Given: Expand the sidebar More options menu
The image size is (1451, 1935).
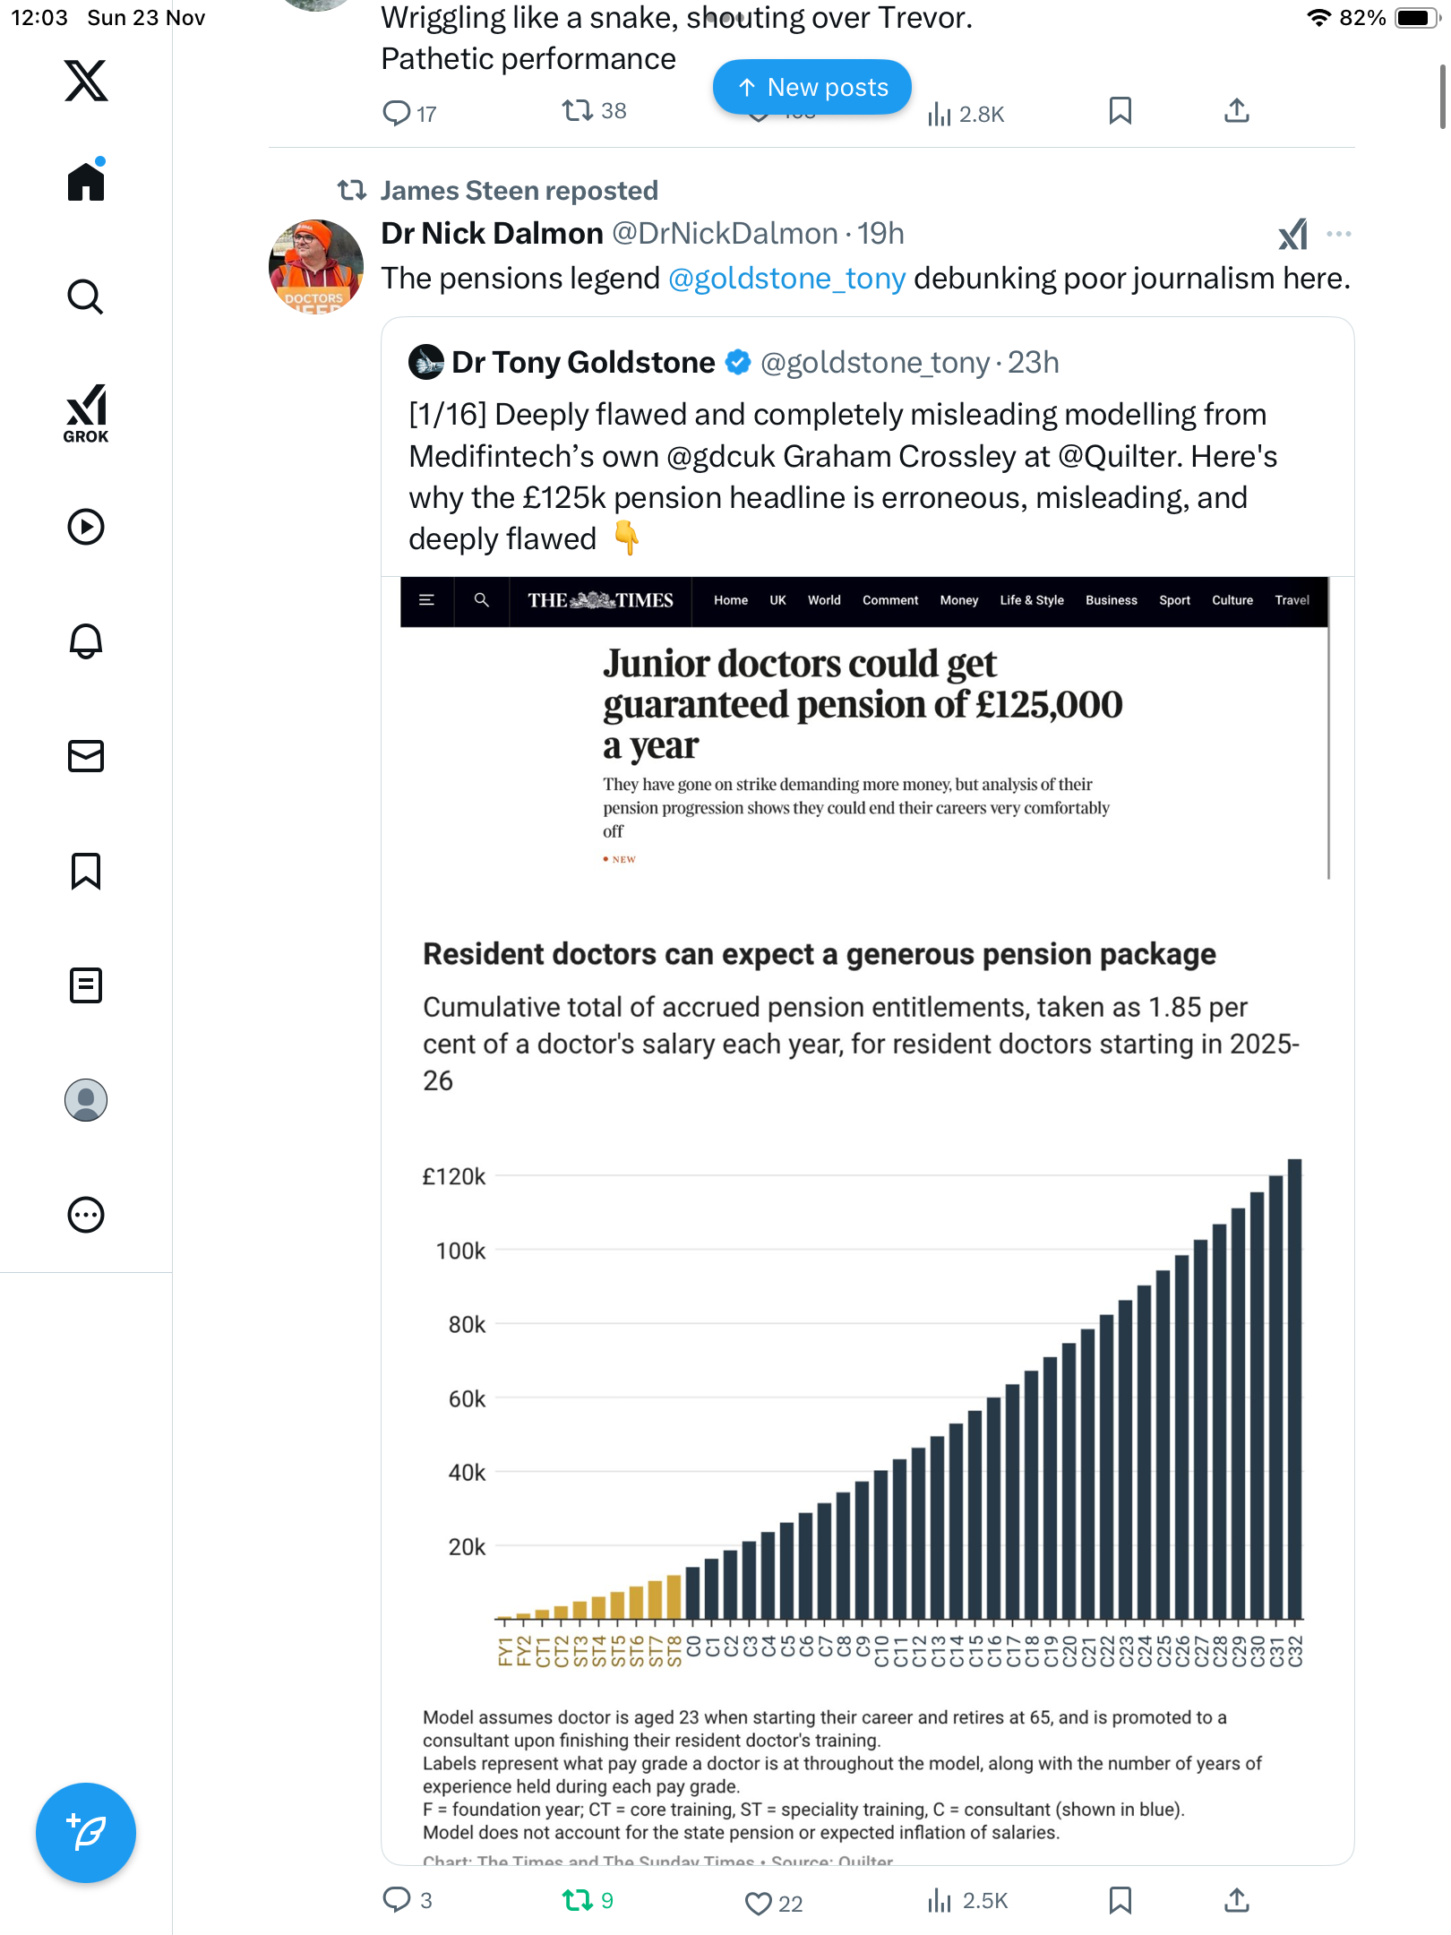Looking at the screenshot, I should pyautogui.click(x=86, y=1215).
